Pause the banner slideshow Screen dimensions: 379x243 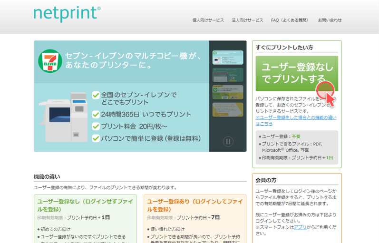tap(228, 142)
